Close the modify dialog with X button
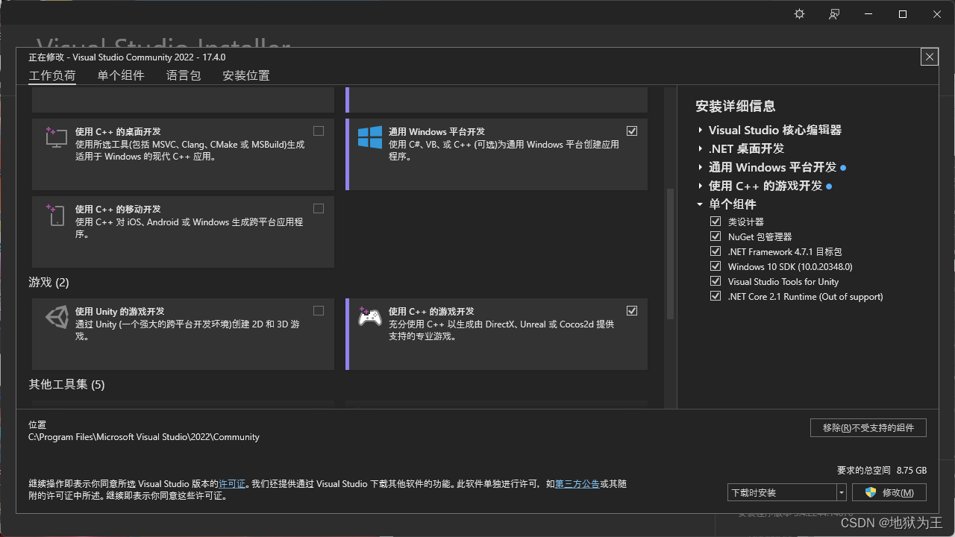 (x=929, y=57)
